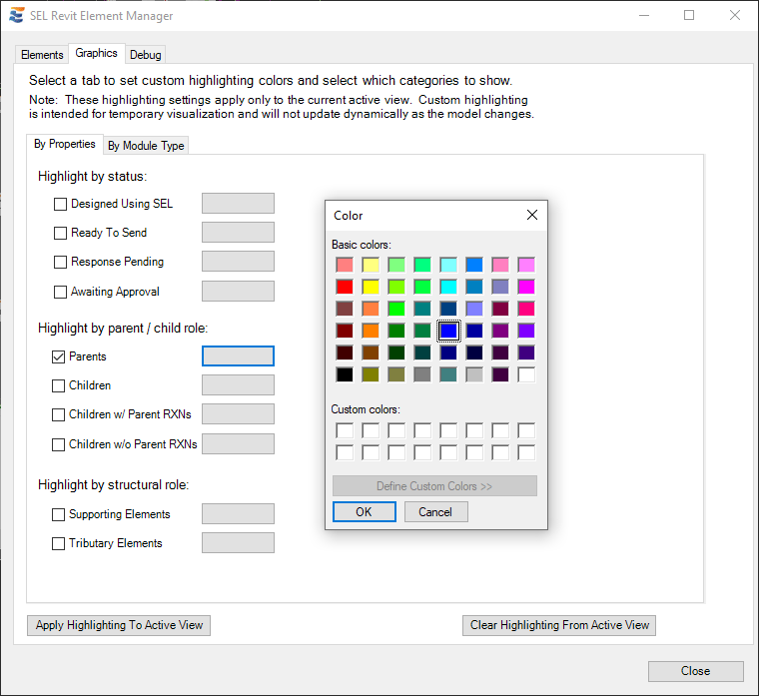Select the By Properties tab
This screenshot has width=759, height=696.
click(64, 144)
